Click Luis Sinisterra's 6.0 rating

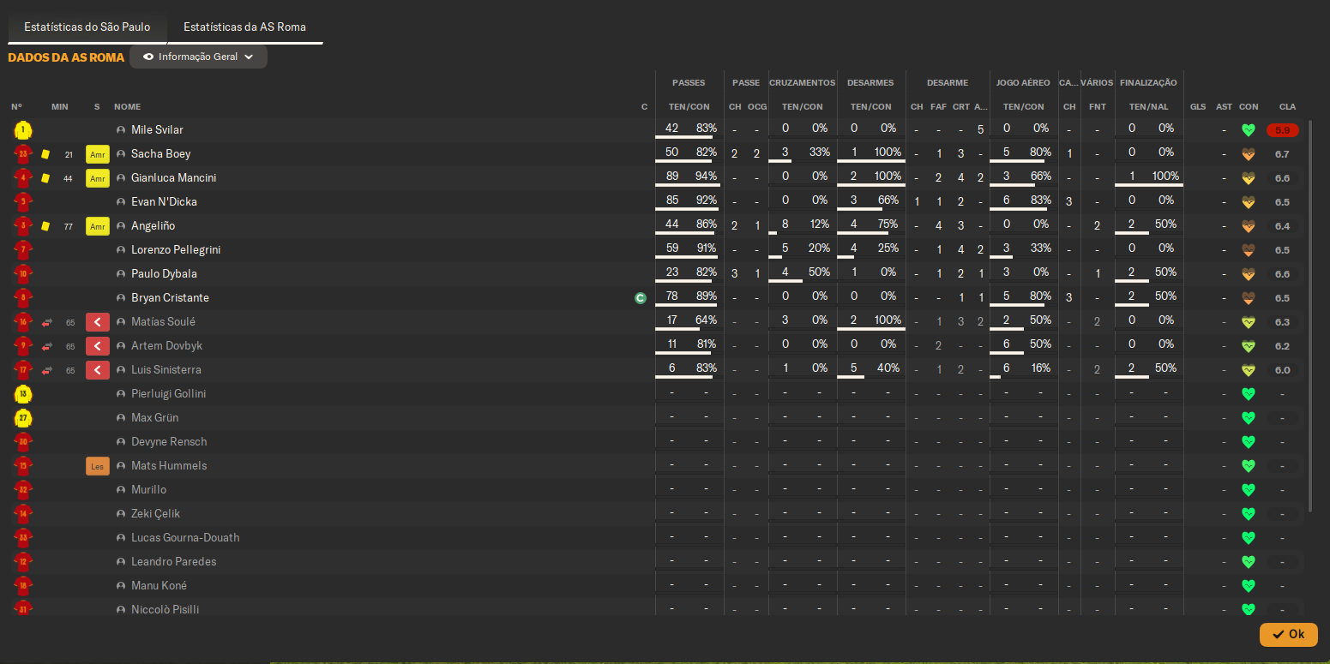click(x=1283, y=370)
